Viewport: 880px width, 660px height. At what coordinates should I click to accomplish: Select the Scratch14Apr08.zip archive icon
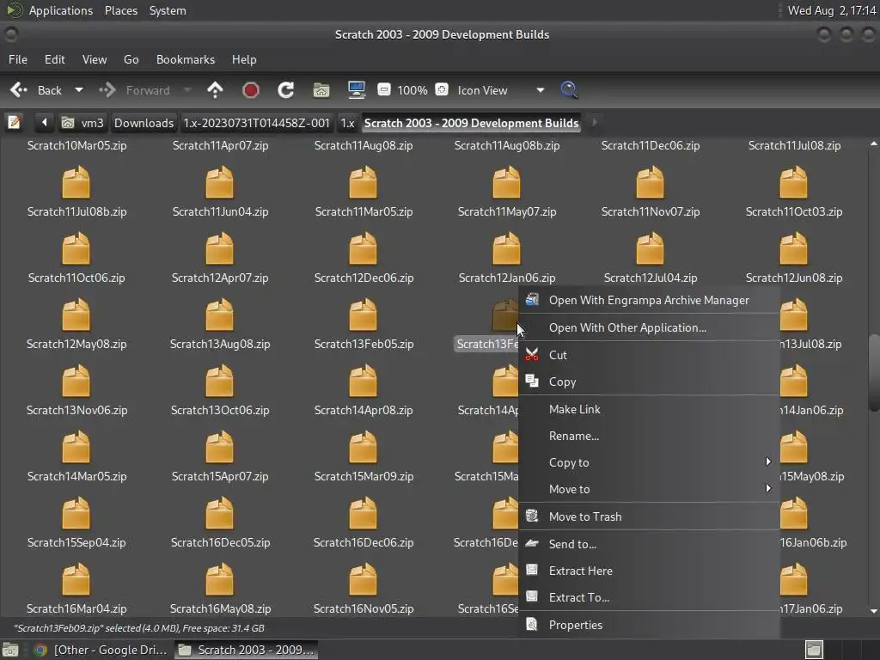(x=364, y=381)
